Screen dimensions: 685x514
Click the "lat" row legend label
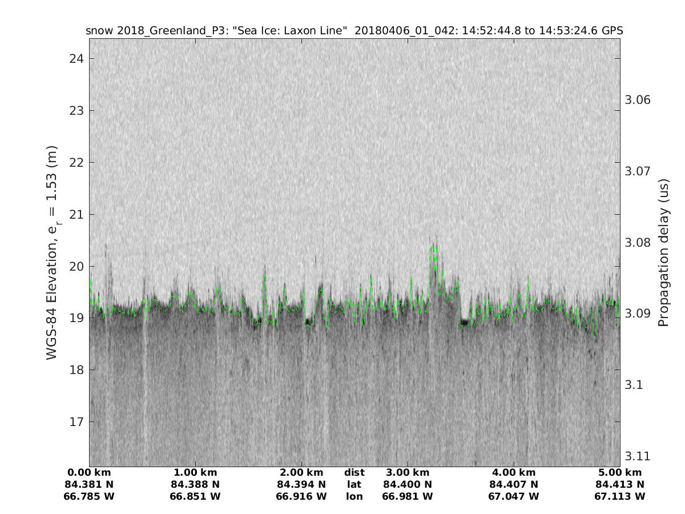354,485
